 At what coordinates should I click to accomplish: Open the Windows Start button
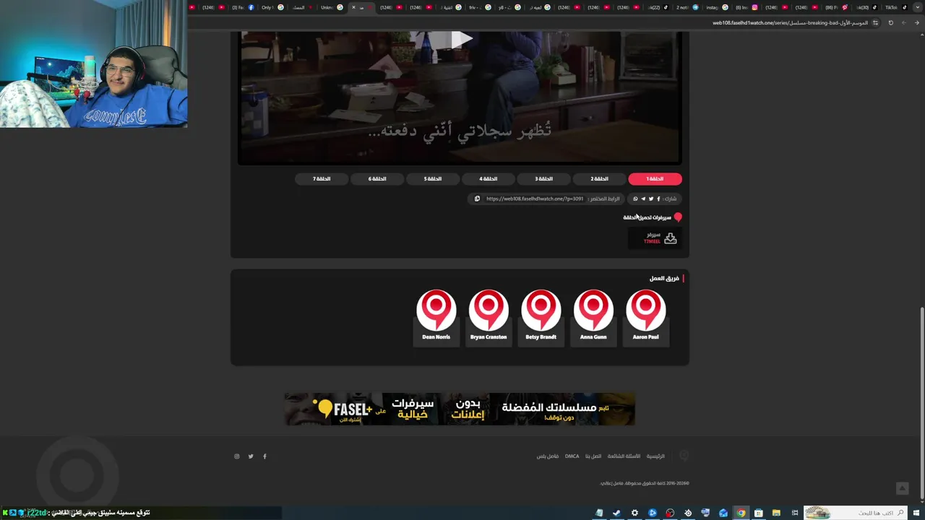(x=917, y=513)
